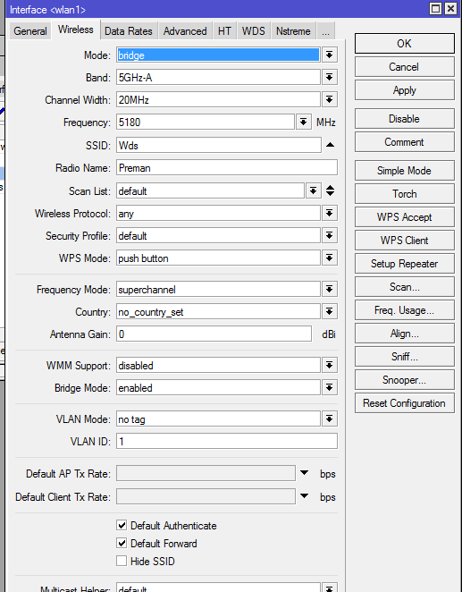Click the WPS Client button
This screenshot has width=462, height=592.
(x=404, y=241)
